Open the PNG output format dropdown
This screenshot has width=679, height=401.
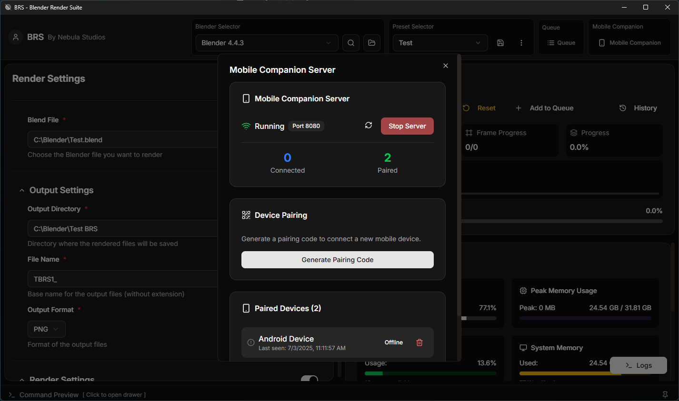coord(47,329)
